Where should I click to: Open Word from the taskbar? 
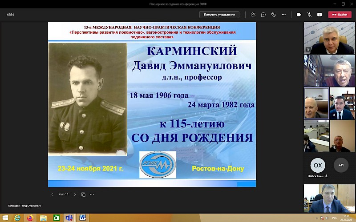coord(83,218)
